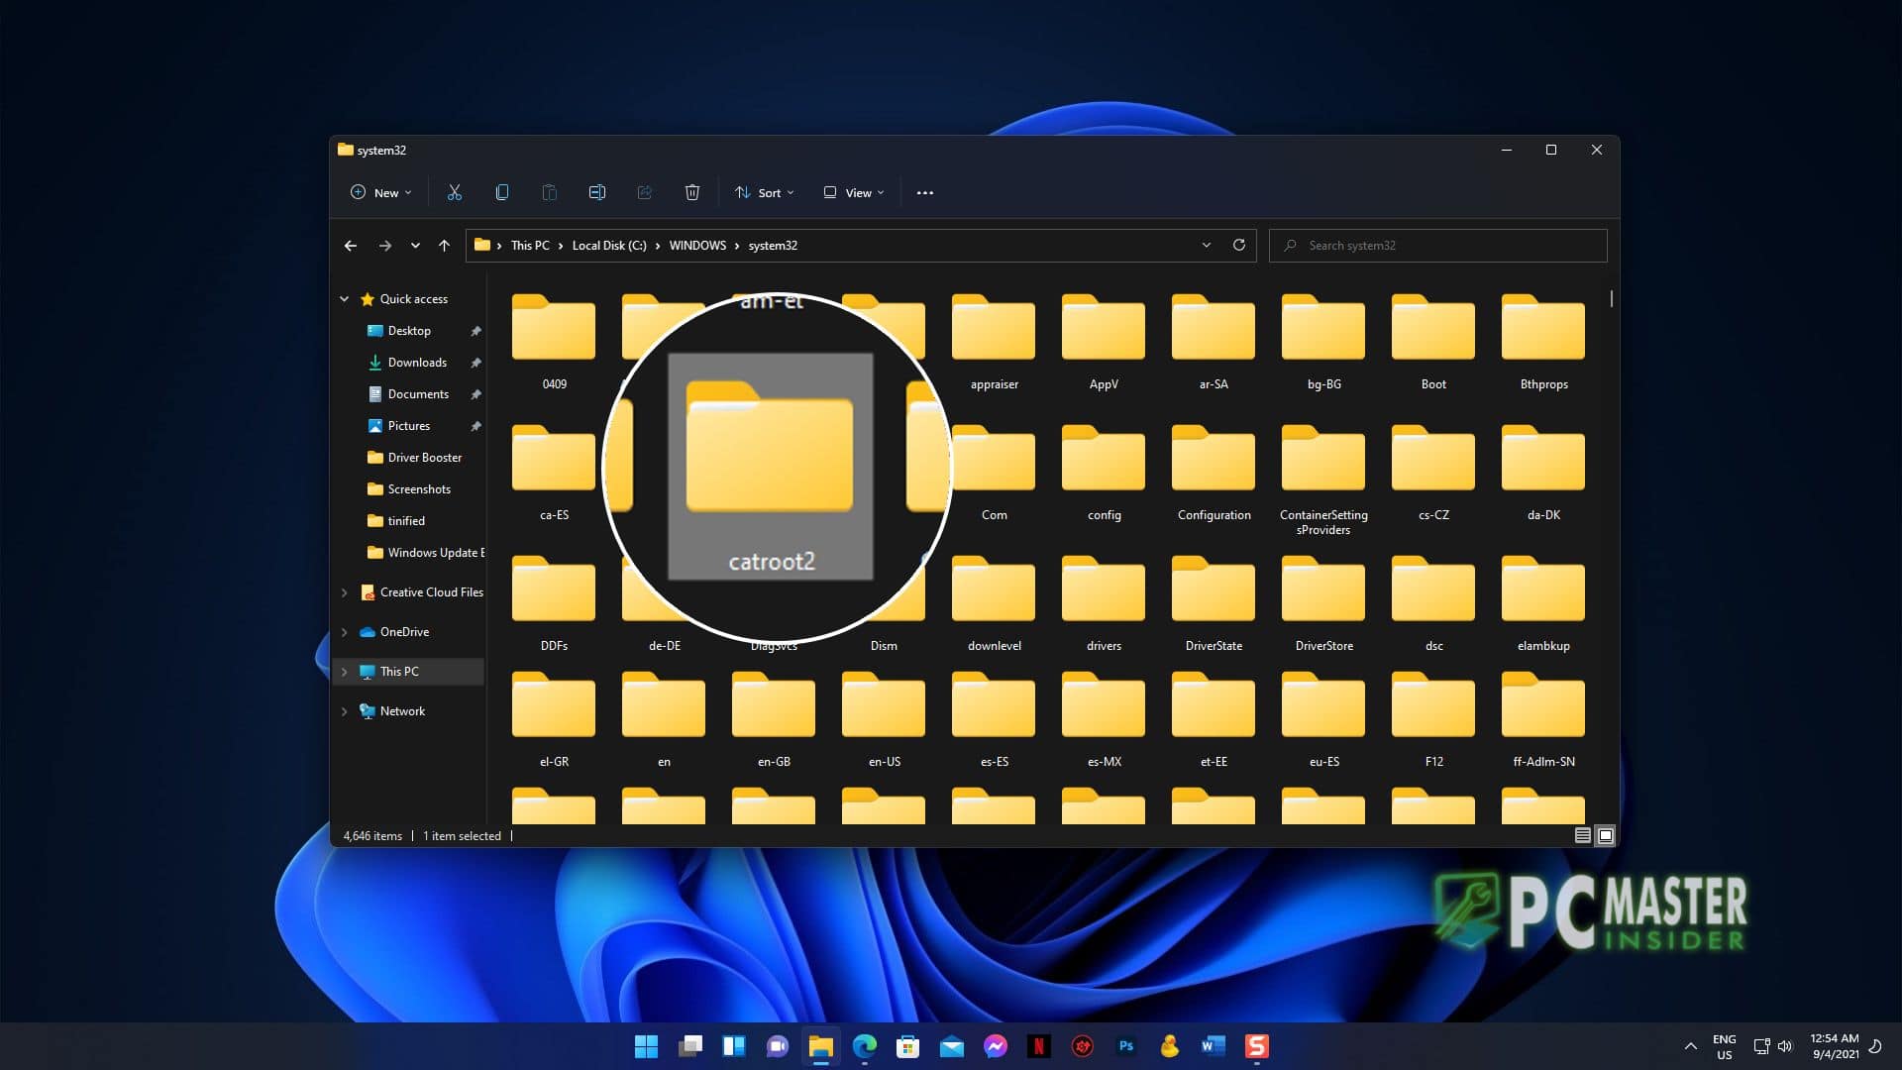Switch to details view in the status bar
This screenshot has height=1070, width=1902.
pyautogui.click(x=1582, y=835)
